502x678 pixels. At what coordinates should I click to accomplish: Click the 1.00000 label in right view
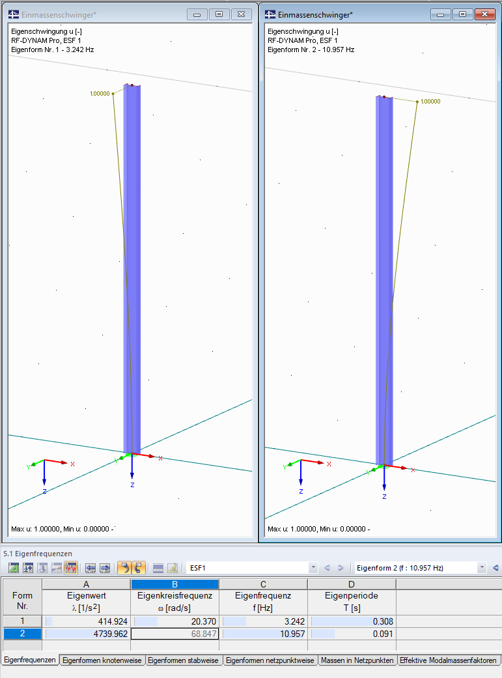coord(430,101)
